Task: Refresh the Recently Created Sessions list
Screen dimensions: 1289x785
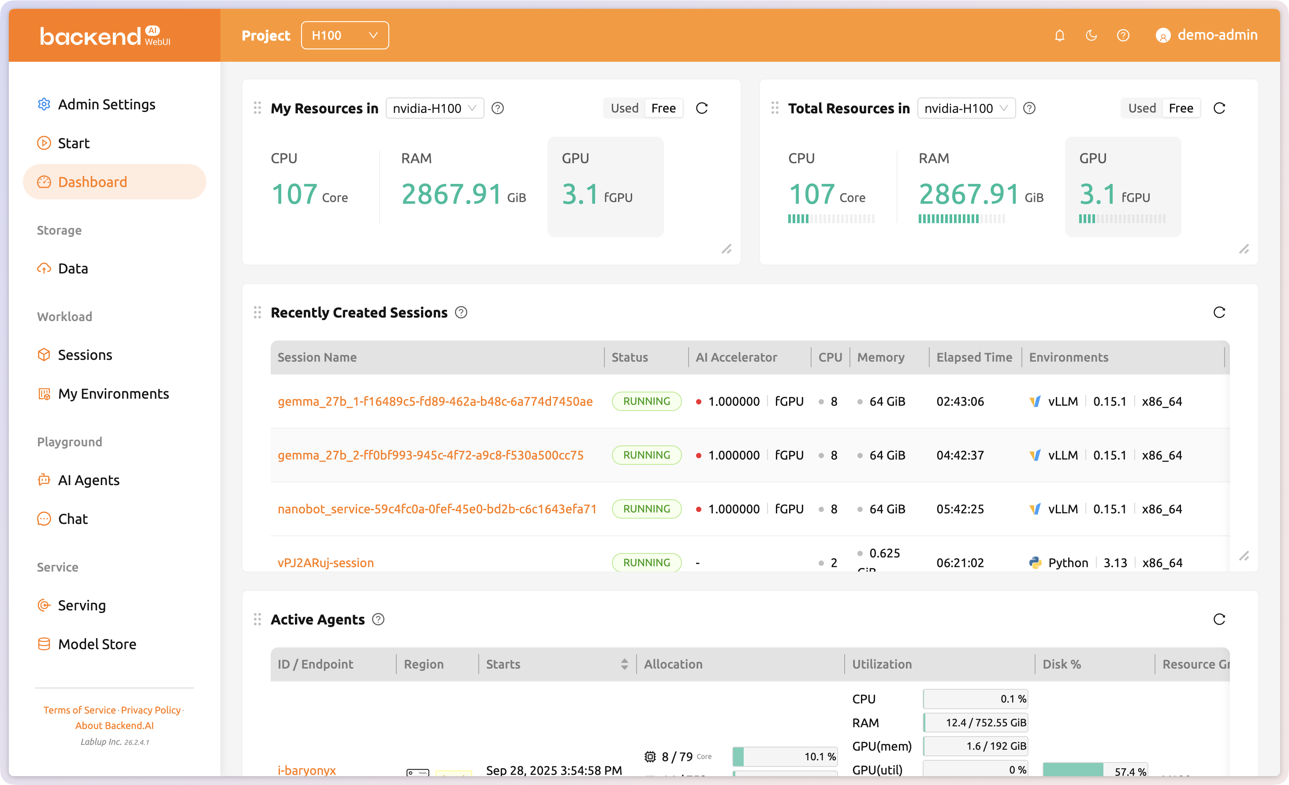Action: [x=1219, y=312]
